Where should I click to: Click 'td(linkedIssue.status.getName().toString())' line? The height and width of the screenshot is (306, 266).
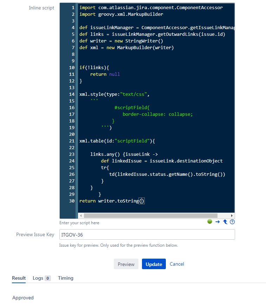tap(167, 174)
